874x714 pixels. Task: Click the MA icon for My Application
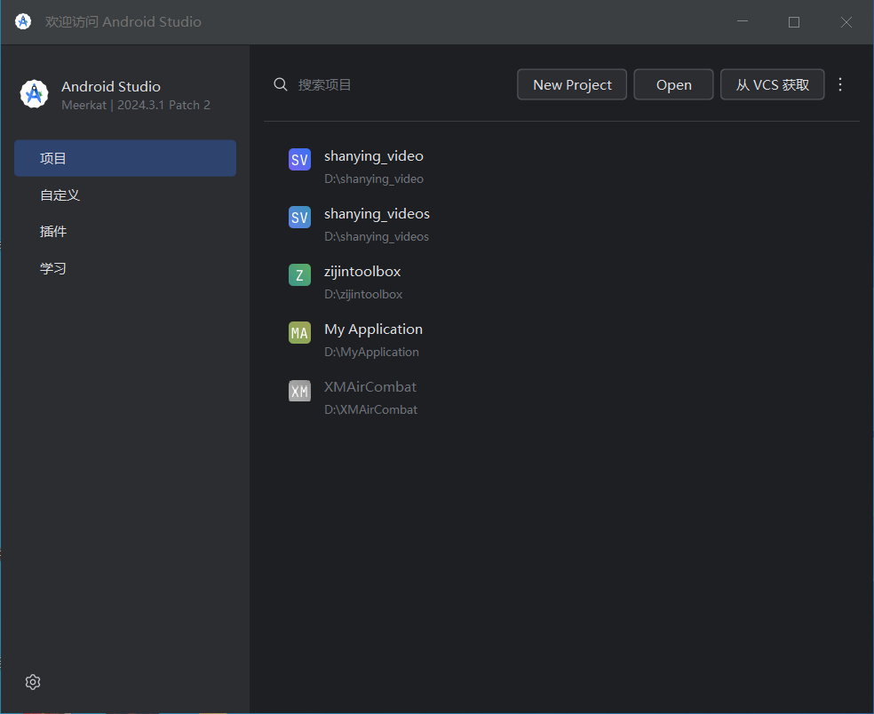(x=299, y=333)
